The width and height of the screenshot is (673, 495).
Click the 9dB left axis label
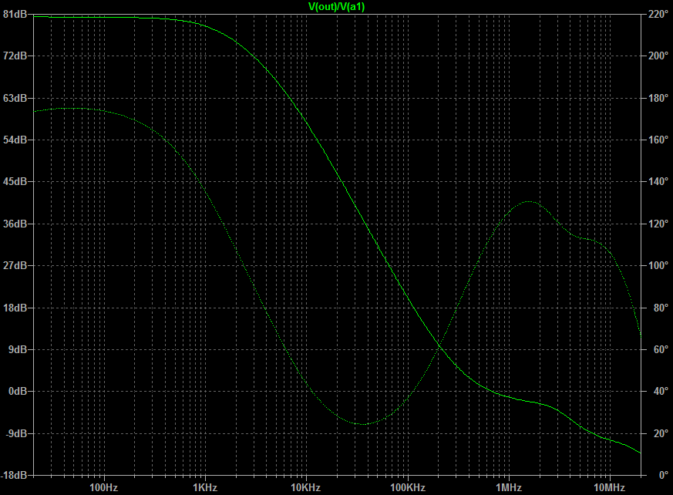click(x=18, y=349)
